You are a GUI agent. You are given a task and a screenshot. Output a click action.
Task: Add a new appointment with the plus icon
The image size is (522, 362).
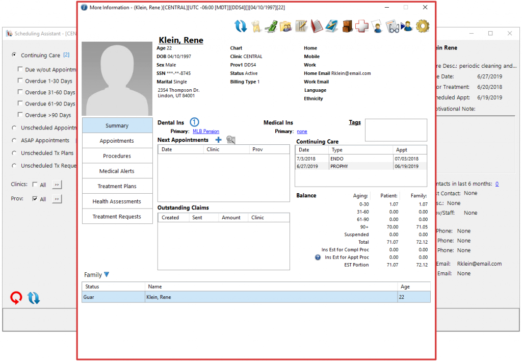[218, 139]
